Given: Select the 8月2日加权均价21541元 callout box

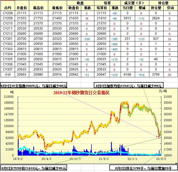Looking at the screenshot, I should [129, 86].
